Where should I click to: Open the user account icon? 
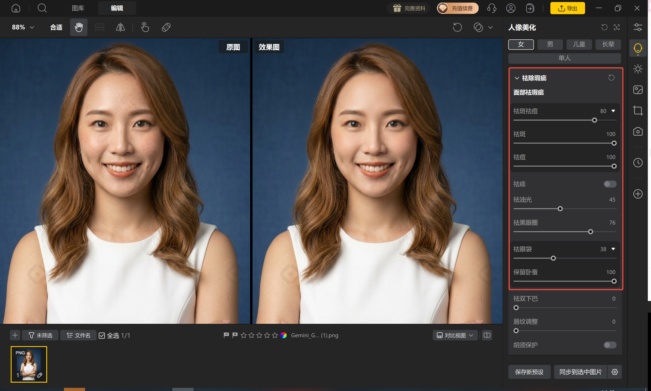tap(511, 8)
